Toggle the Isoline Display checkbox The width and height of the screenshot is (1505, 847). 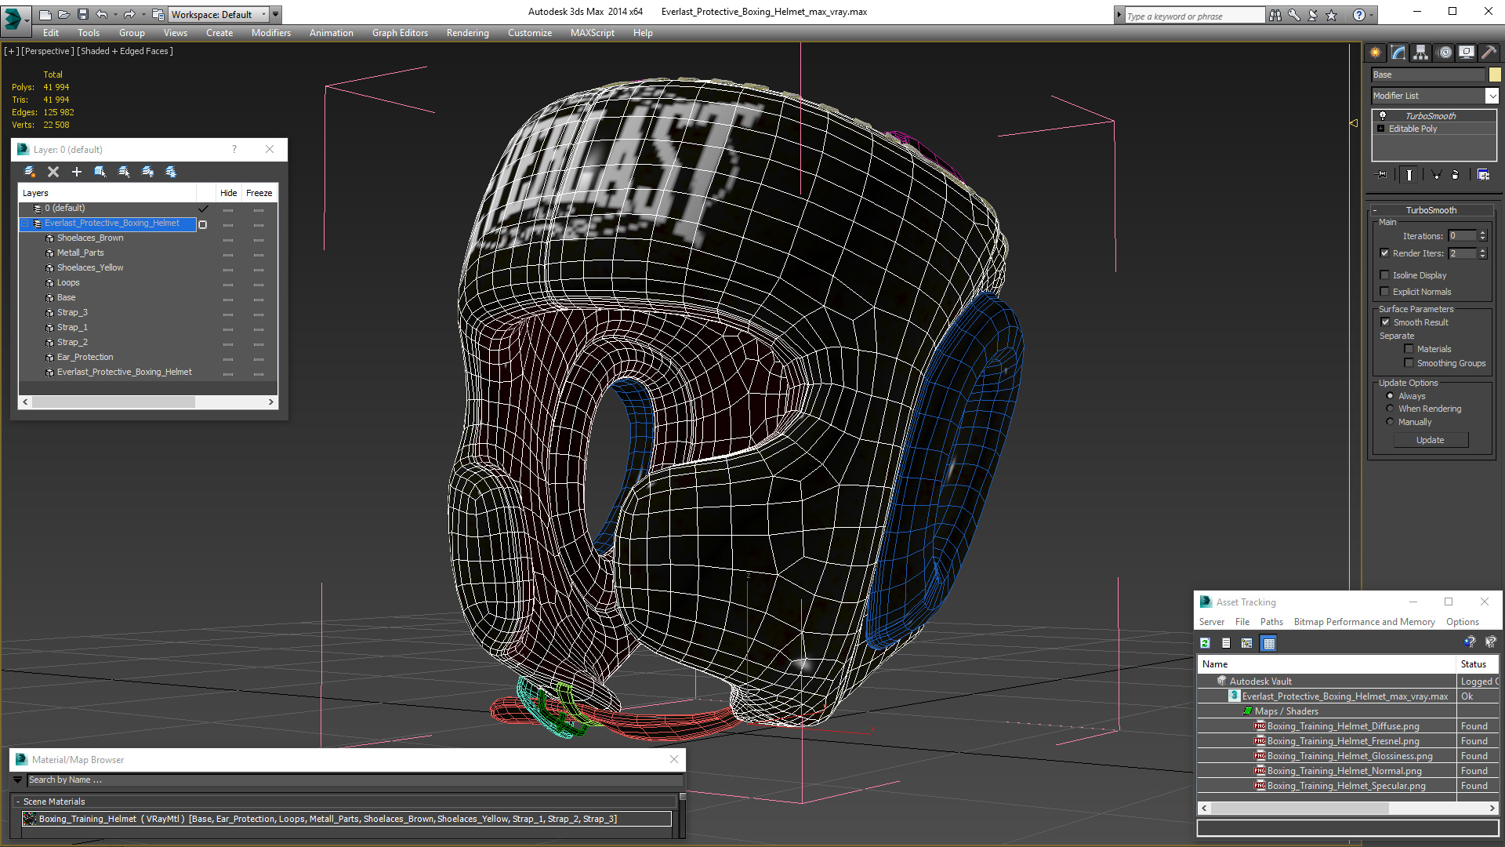(x=1384, y=275)
